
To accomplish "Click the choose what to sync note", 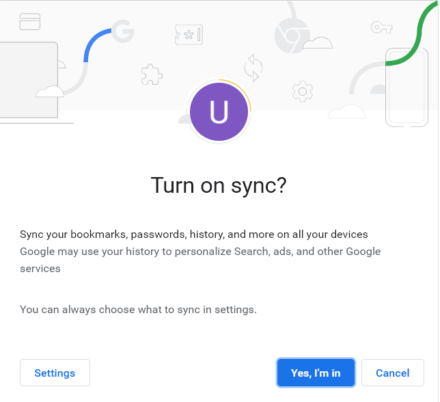I will point(138,309).
